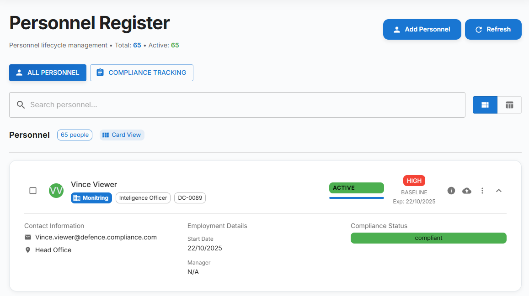Click the green compliant status bar
Image resolution: width=529 pixels, height=296 pixels.
coord(428,238)
